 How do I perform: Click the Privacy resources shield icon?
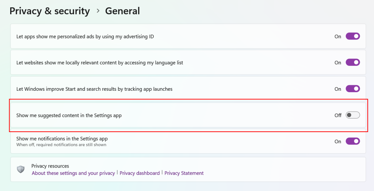(x=21, y=169)
